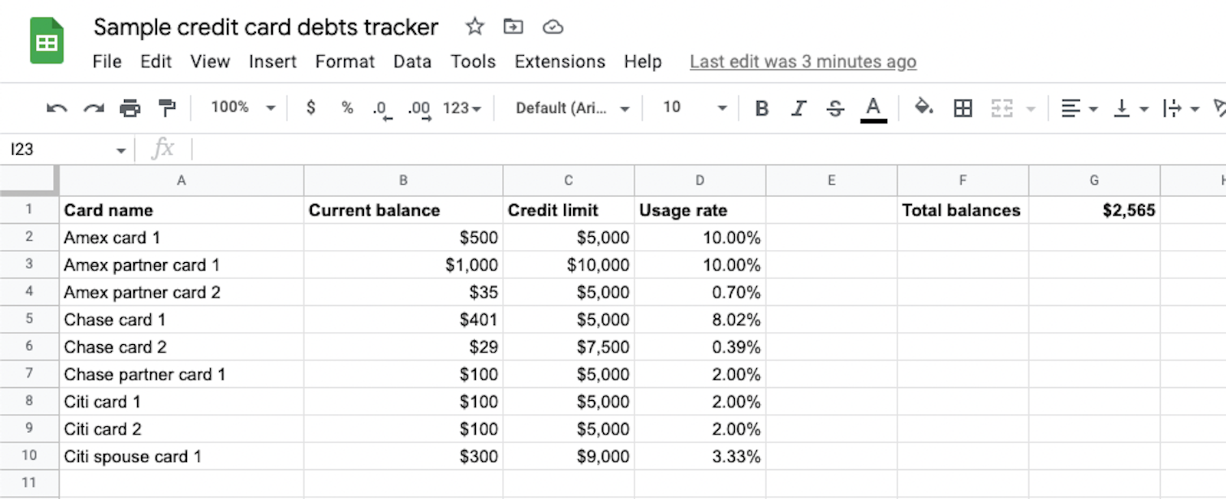This screenshot has width=1226, height=499.
Task: Click the 'Amex partner card 2' cell
Action: point(182,292)
